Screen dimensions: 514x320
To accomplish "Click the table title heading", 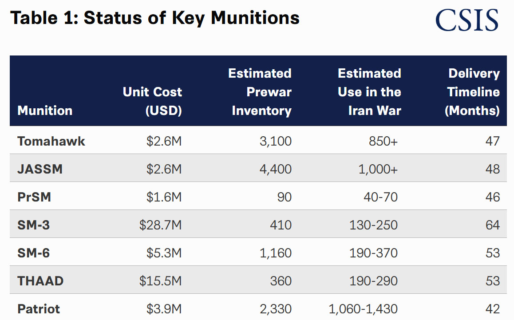I will click(x=154, y=18).
